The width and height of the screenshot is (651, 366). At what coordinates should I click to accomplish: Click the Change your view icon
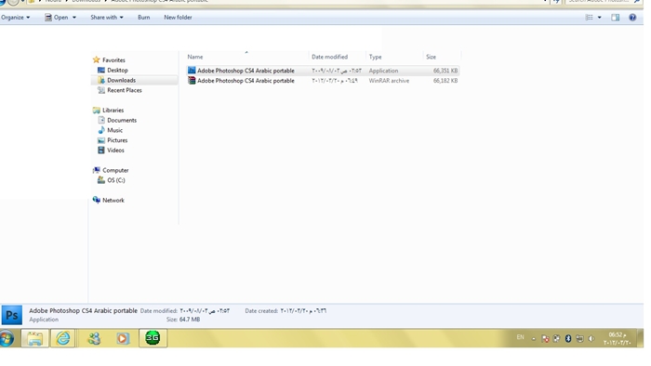coord(589,18)
